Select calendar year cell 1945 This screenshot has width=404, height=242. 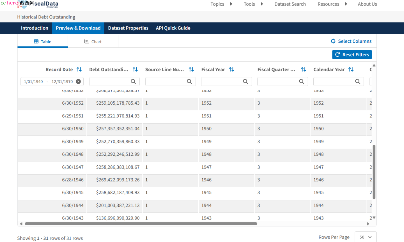tap(319, 192)
